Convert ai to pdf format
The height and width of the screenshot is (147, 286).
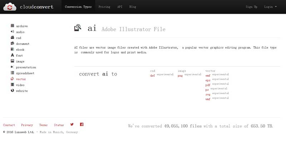tap(208, 85)
